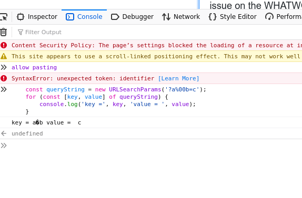Click the Performance gauge icon
This screenshot has width=302, height=198.
269,17
